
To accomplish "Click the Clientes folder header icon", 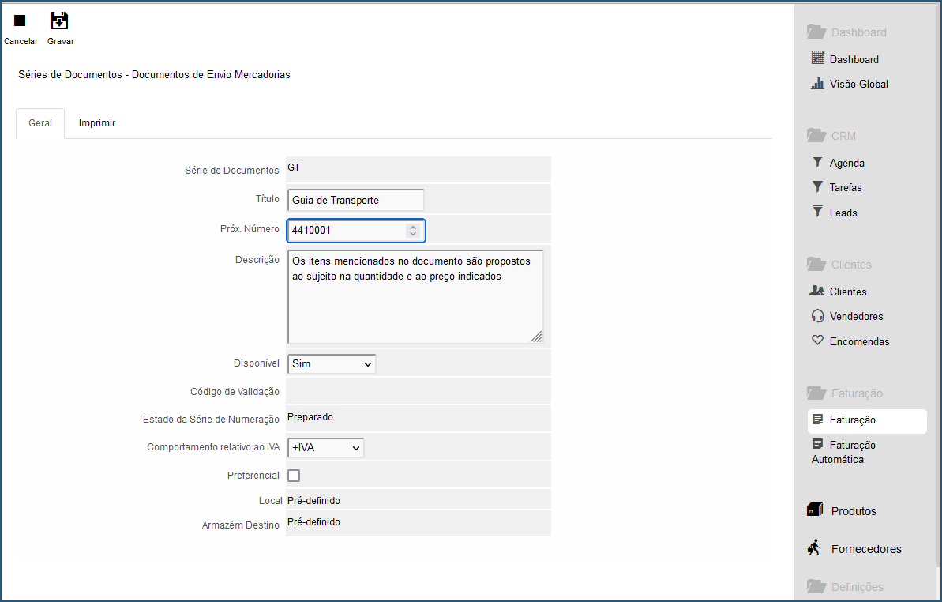I will pos(816,264).
